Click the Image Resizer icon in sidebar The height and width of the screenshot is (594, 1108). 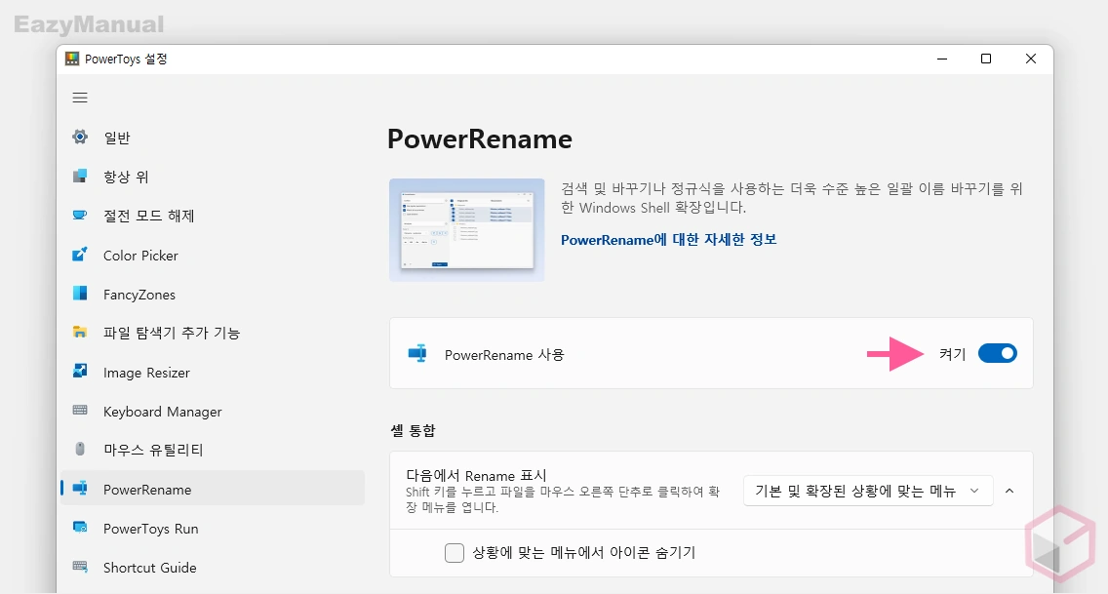tap(80, 371)
